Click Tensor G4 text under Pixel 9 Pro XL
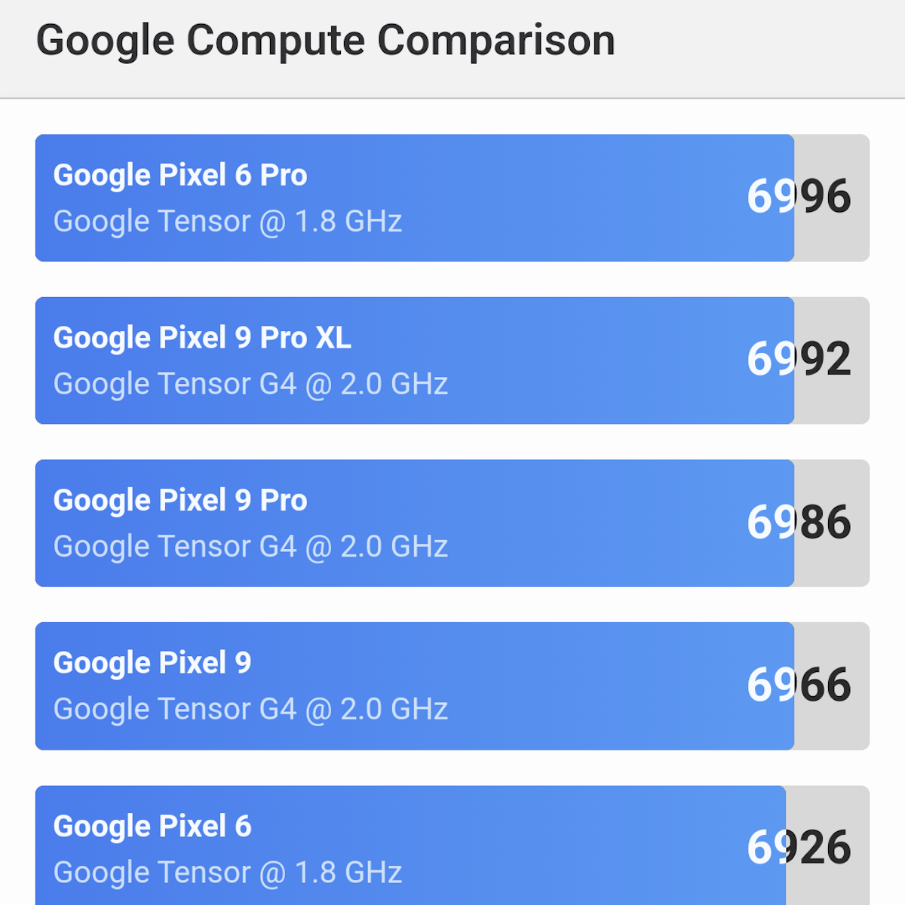The image size is (905, 905). pyautogui.click(x=250, y=385)
